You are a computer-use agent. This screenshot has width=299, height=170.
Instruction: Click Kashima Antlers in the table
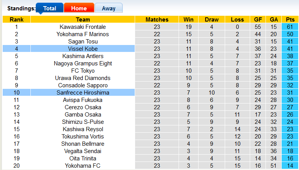(83, 56)
